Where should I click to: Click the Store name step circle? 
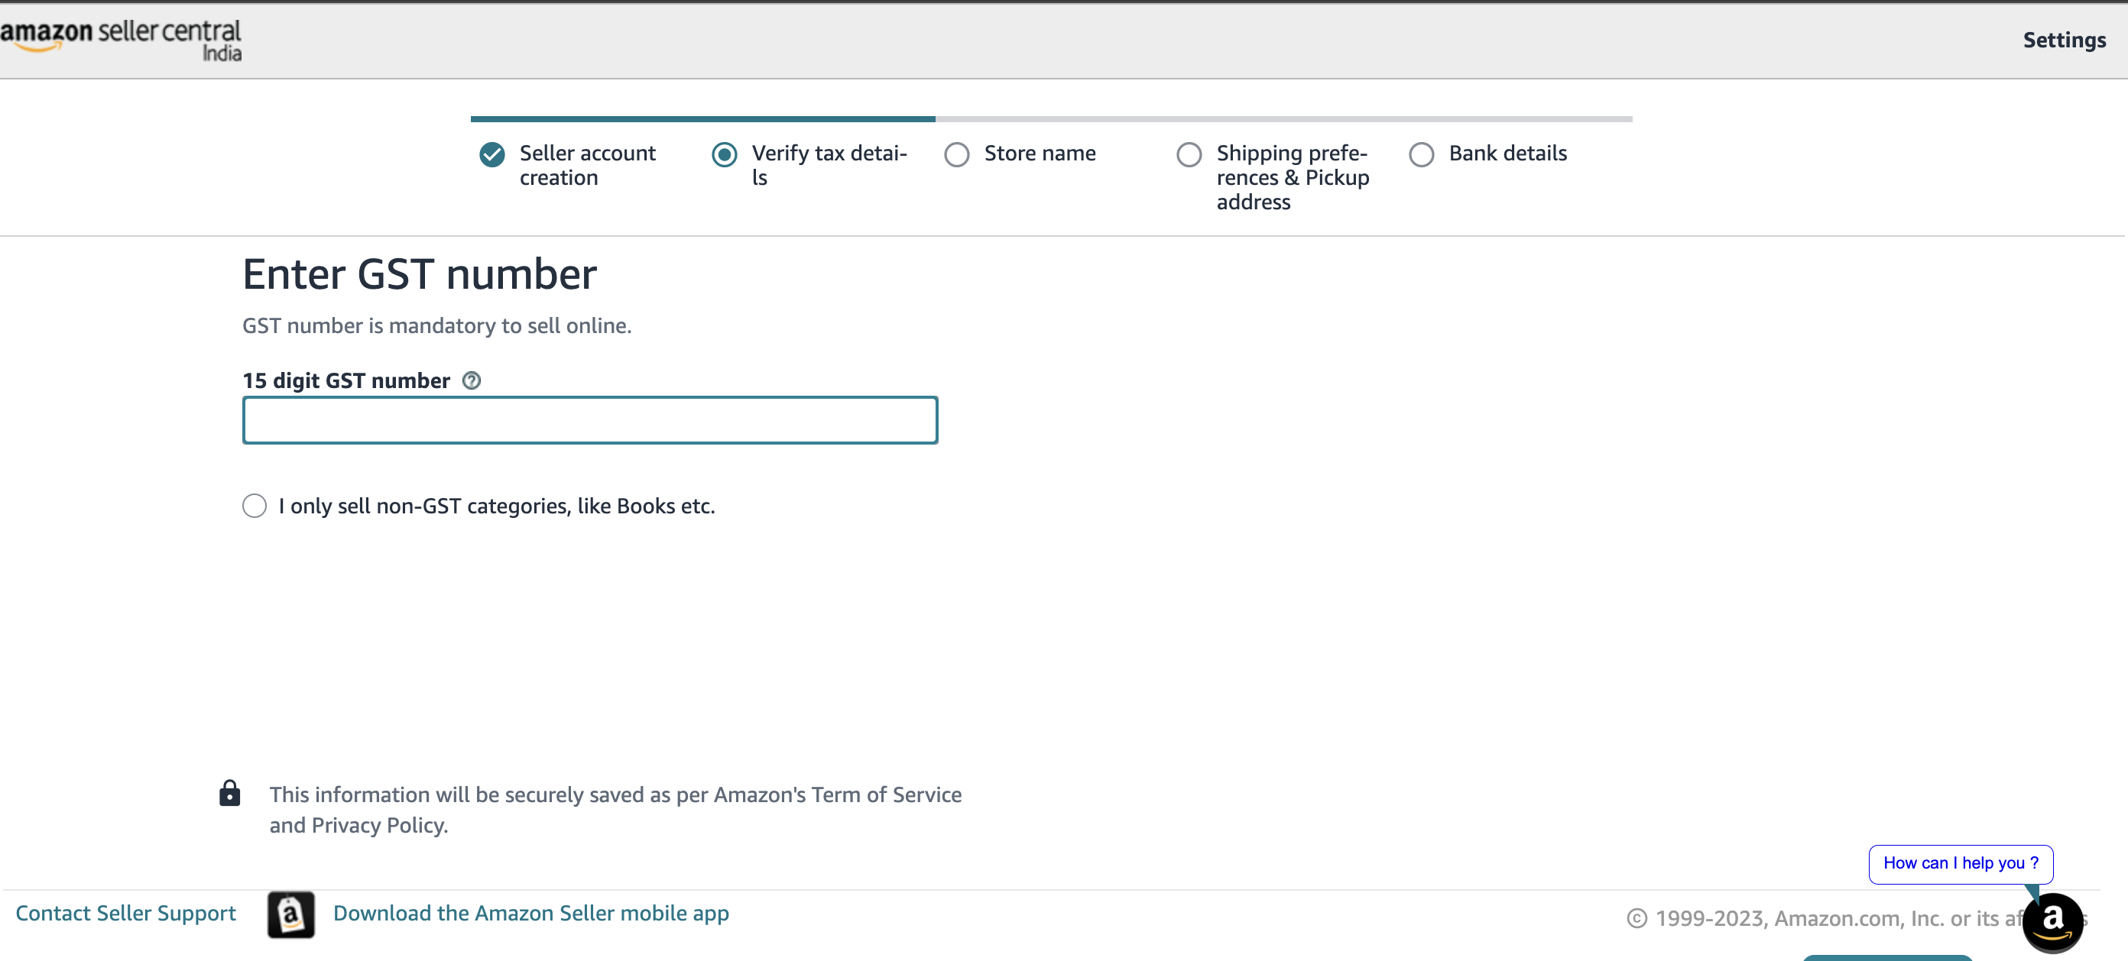tap(957, 154)
